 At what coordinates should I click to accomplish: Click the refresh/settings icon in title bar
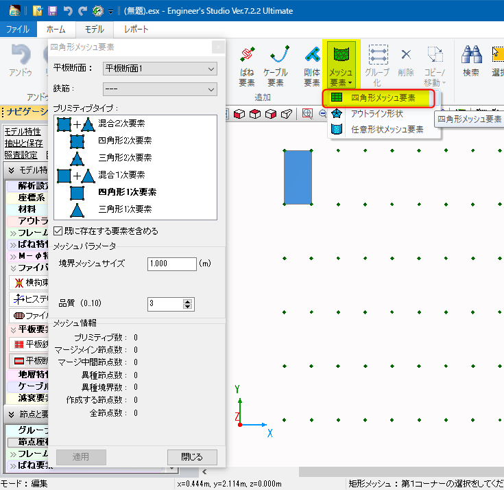coord(97,10)
